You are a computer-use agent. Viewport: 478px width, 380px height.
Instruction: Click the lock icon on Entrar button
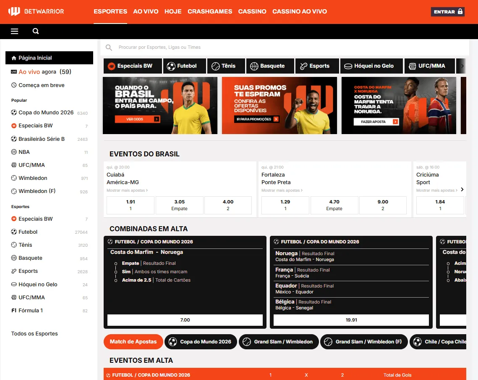[460, 11]
